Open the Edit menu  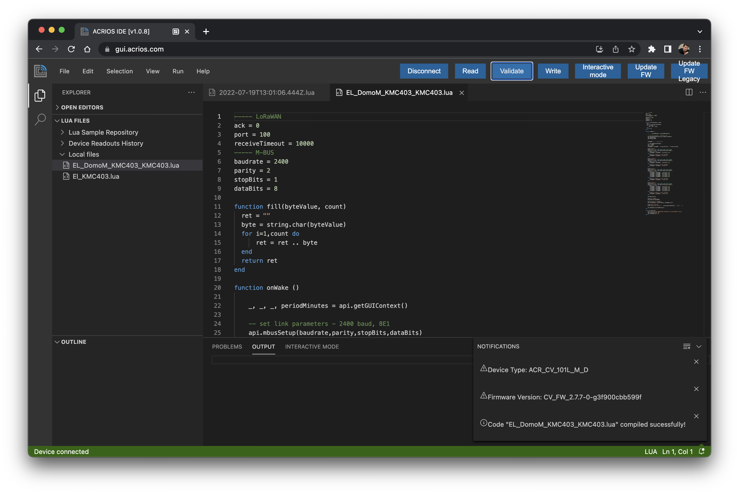coord(88,71)
